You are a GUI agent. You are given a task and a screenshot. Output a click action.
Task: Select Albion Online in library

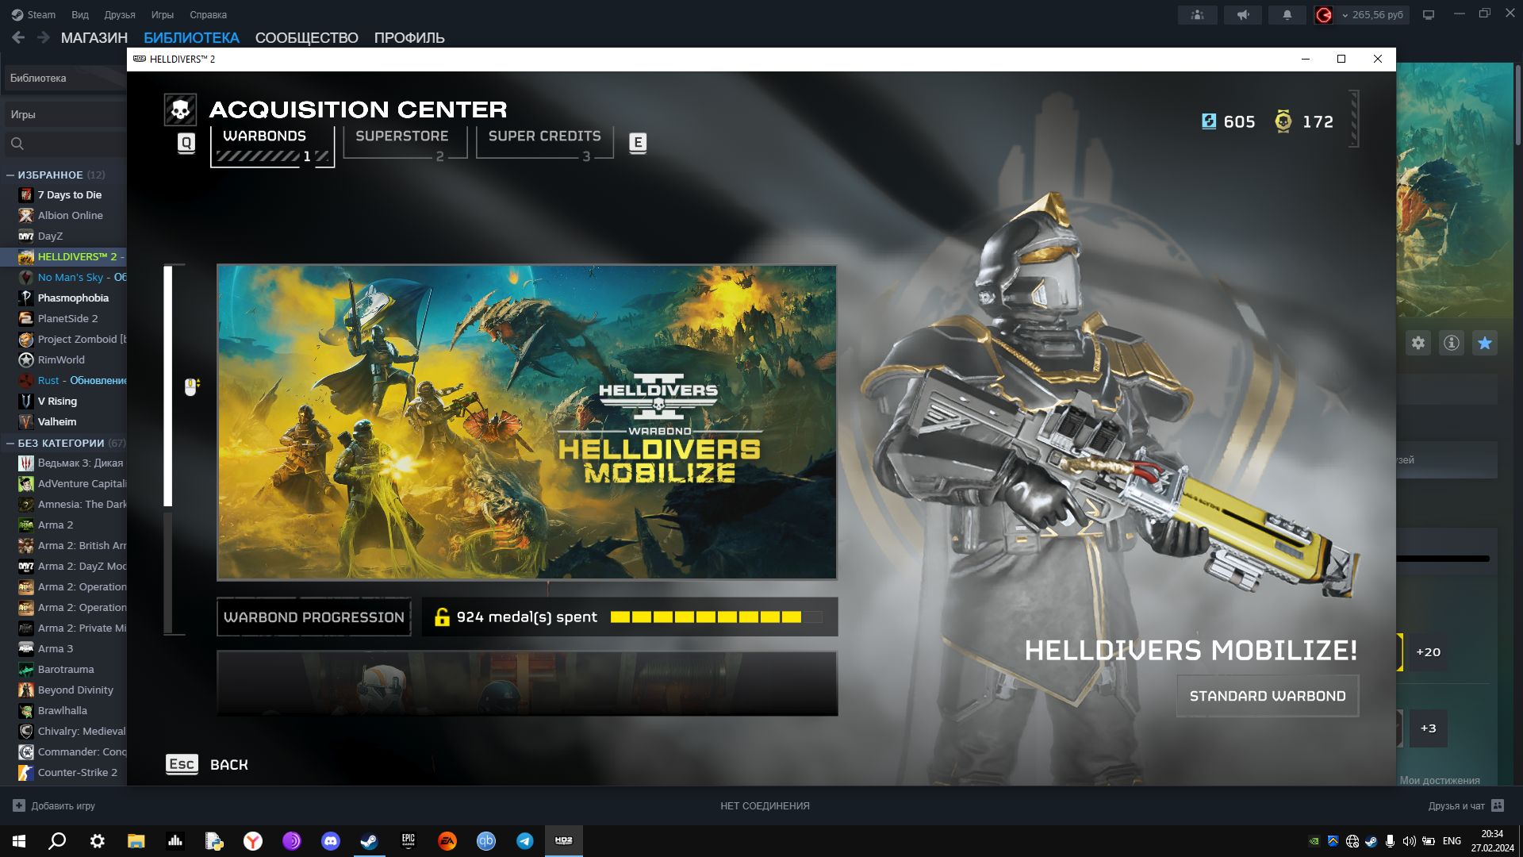tap(70, 215)
